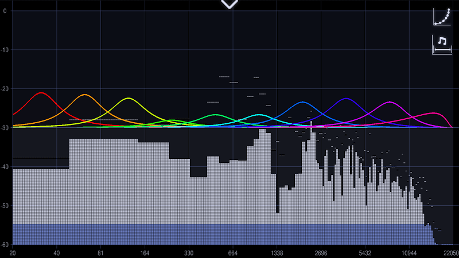Select the indigo EQ band curve peak

point(347,99)
